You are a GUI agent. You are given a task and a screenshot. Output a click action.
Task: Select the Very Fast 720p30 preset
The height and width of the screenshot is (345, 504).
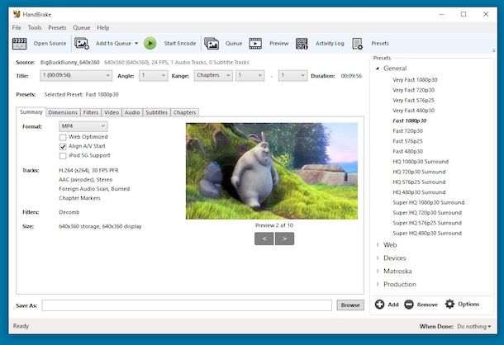pos(413,90)
